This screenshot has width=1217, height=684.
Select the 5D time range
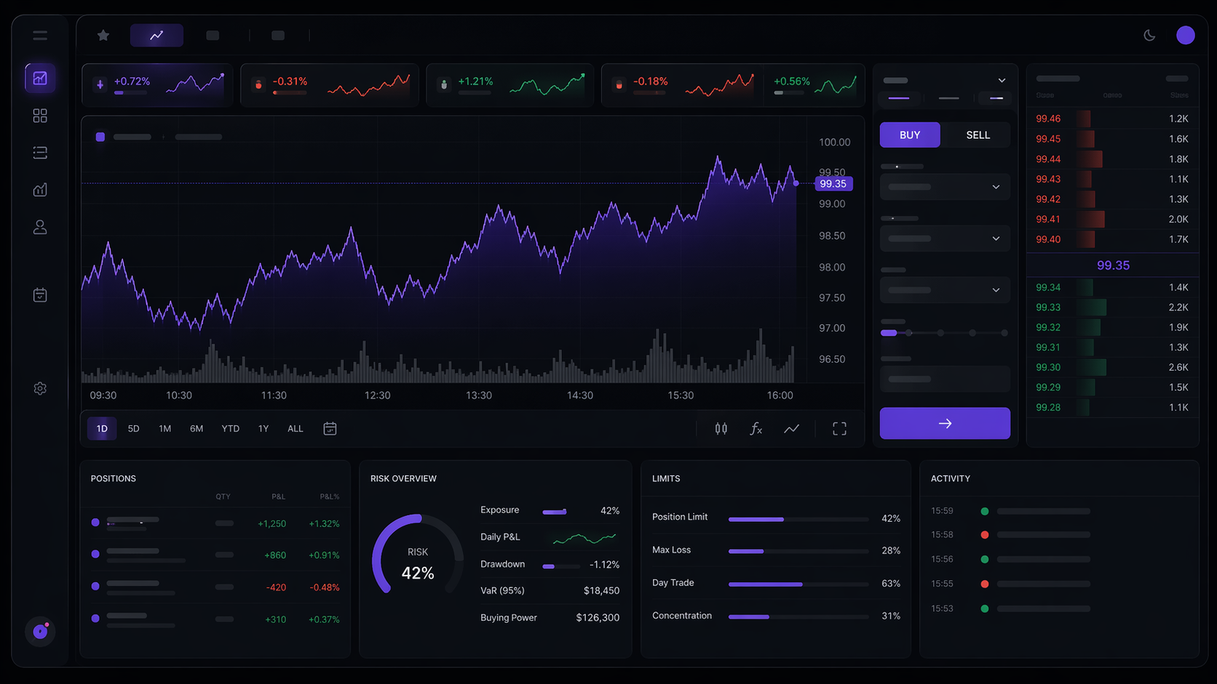tap(133, 428)
